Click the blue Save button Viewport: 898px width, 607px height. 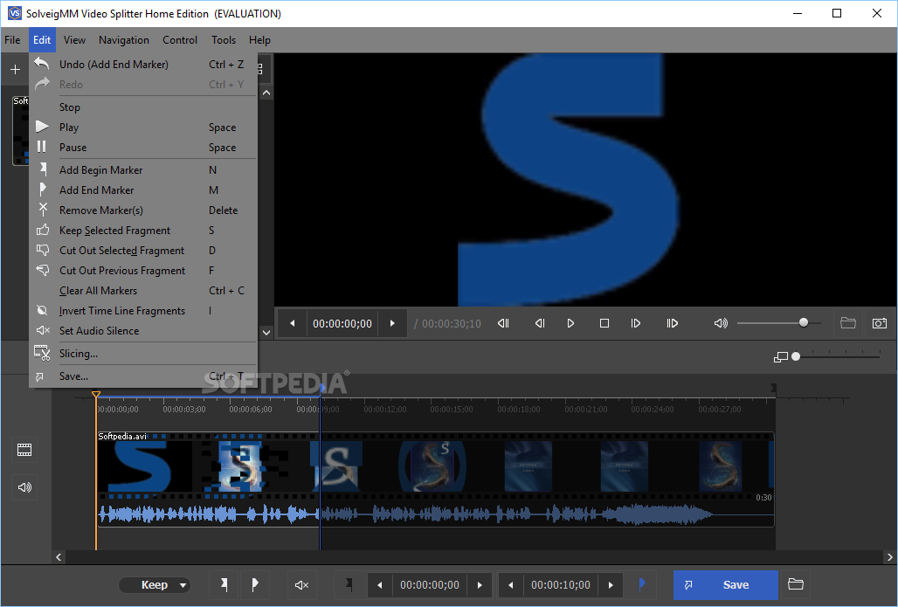pos(726,585)
